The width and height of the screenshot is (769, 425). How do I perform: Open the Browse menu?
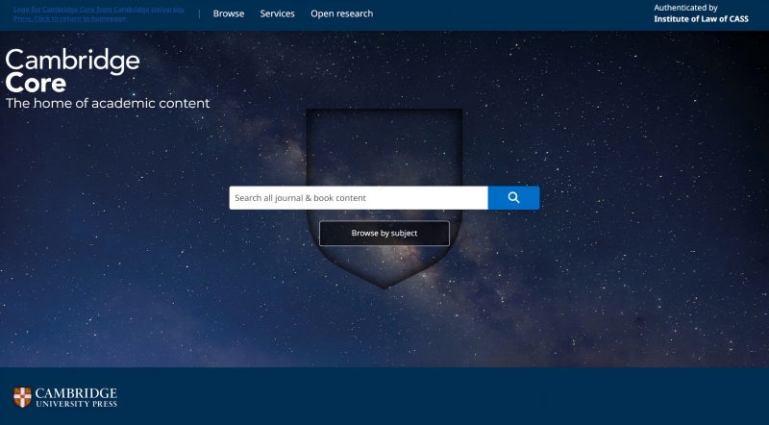click(229, 13)
